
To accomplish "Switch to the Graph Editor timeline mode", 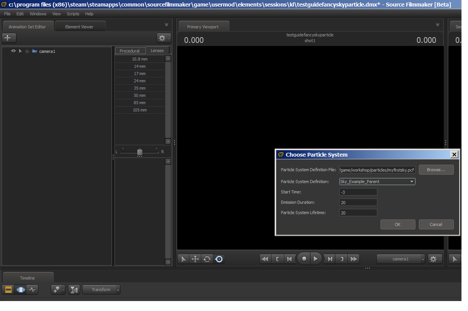I will pyautogui.click(x=32, y=290).
